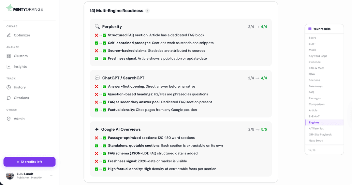
Task: Click the Google AI Overviews sparkle icon
Action: (97, 129)
